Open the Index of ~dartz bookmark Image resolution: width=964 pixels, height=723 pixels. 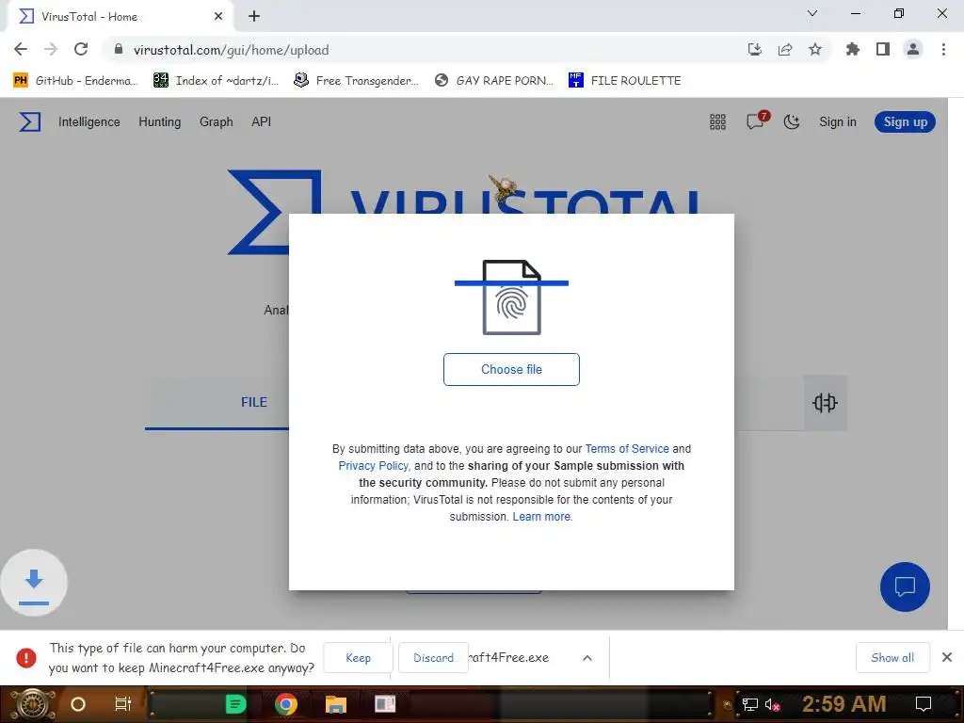pyautogui.click(x=217, y=81)
